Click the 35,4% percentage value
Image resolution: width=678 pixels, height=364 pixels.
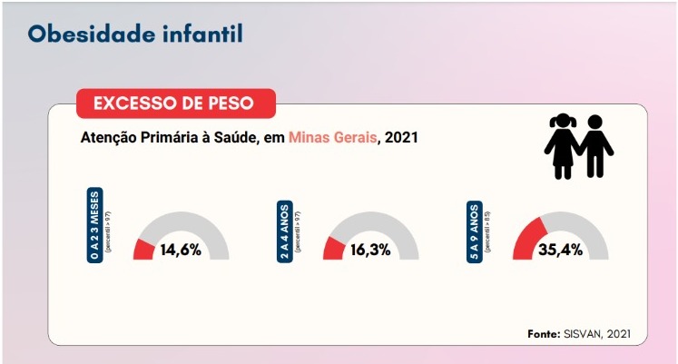(x=560, y=251)
